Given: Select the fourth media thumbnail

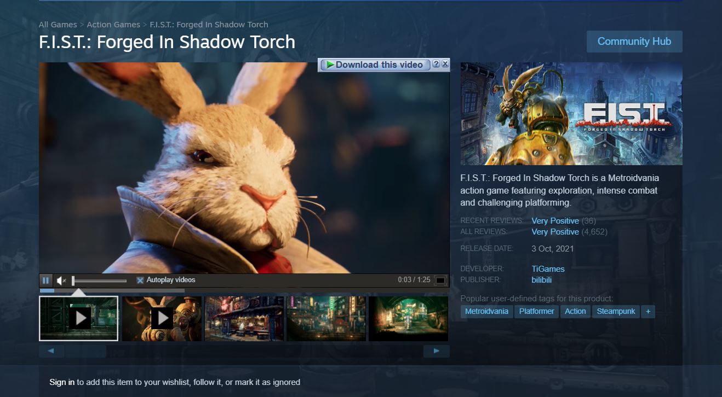Looking at the screenshot, I should click(326, 318).
